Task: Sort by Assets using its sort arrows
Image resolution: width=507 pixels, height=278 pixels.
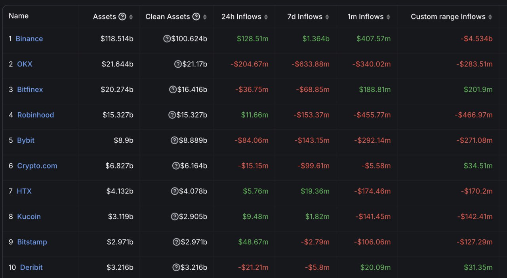Action: point(131,17)
